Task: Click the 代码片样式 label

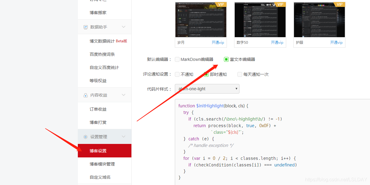Action: [x=159, y=89]
